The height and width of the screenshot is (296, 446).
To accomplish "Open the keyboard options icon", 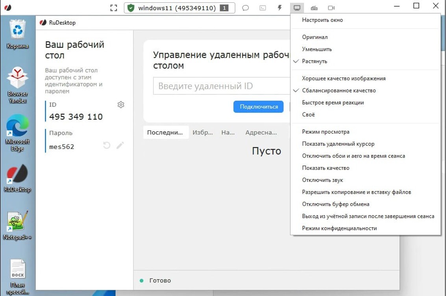I will tap(314, 7).
